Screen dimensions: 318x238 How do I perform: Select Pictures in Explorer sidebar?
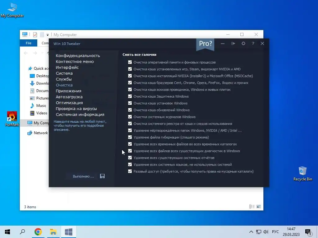39,98
